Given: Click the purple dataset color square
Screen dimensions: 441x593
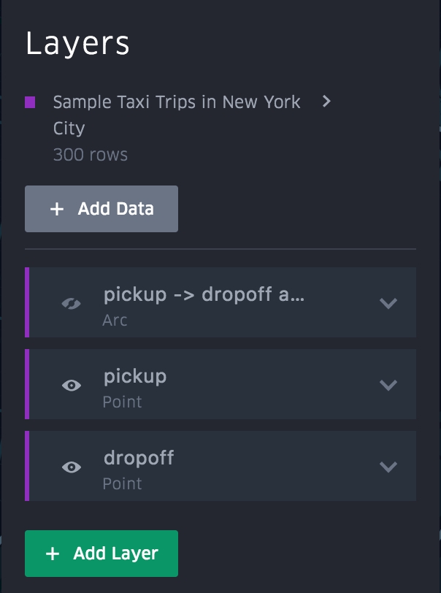Looking at the screenshot, I should click(x=30, y=102).
